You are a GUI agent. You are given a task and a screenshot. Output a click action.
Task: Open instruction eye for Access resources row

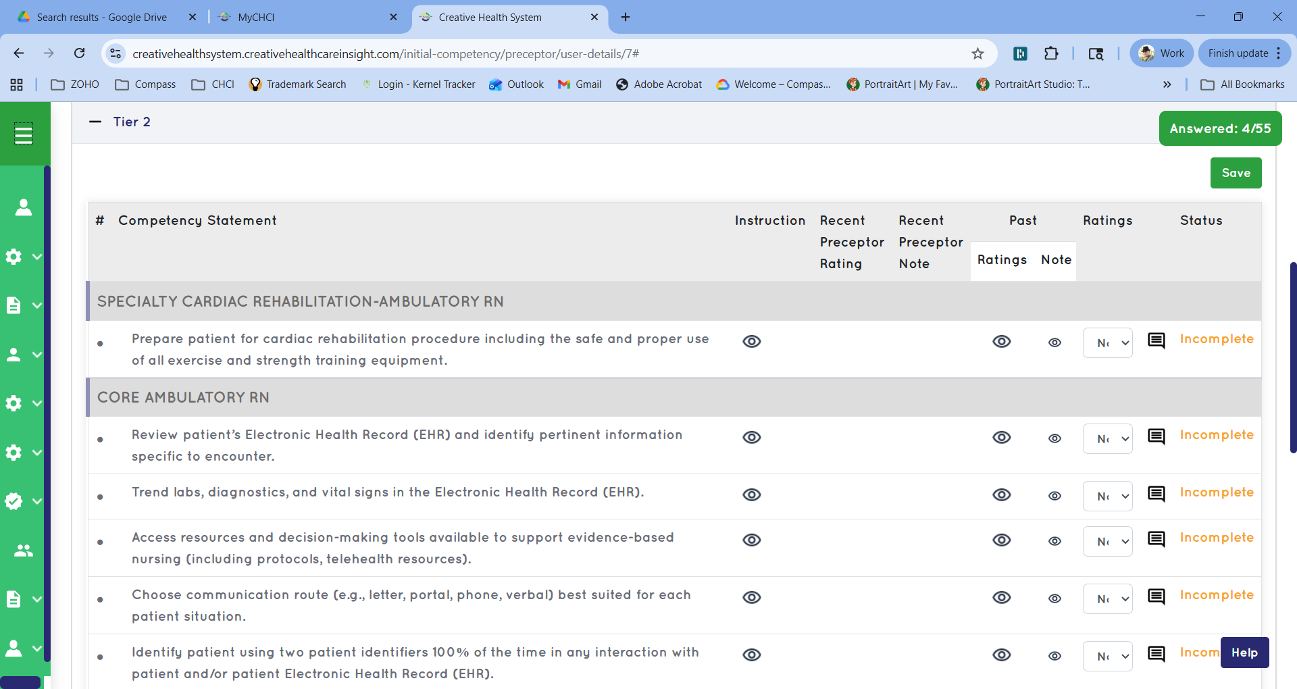pyautogui.click(x=752, y=540)
